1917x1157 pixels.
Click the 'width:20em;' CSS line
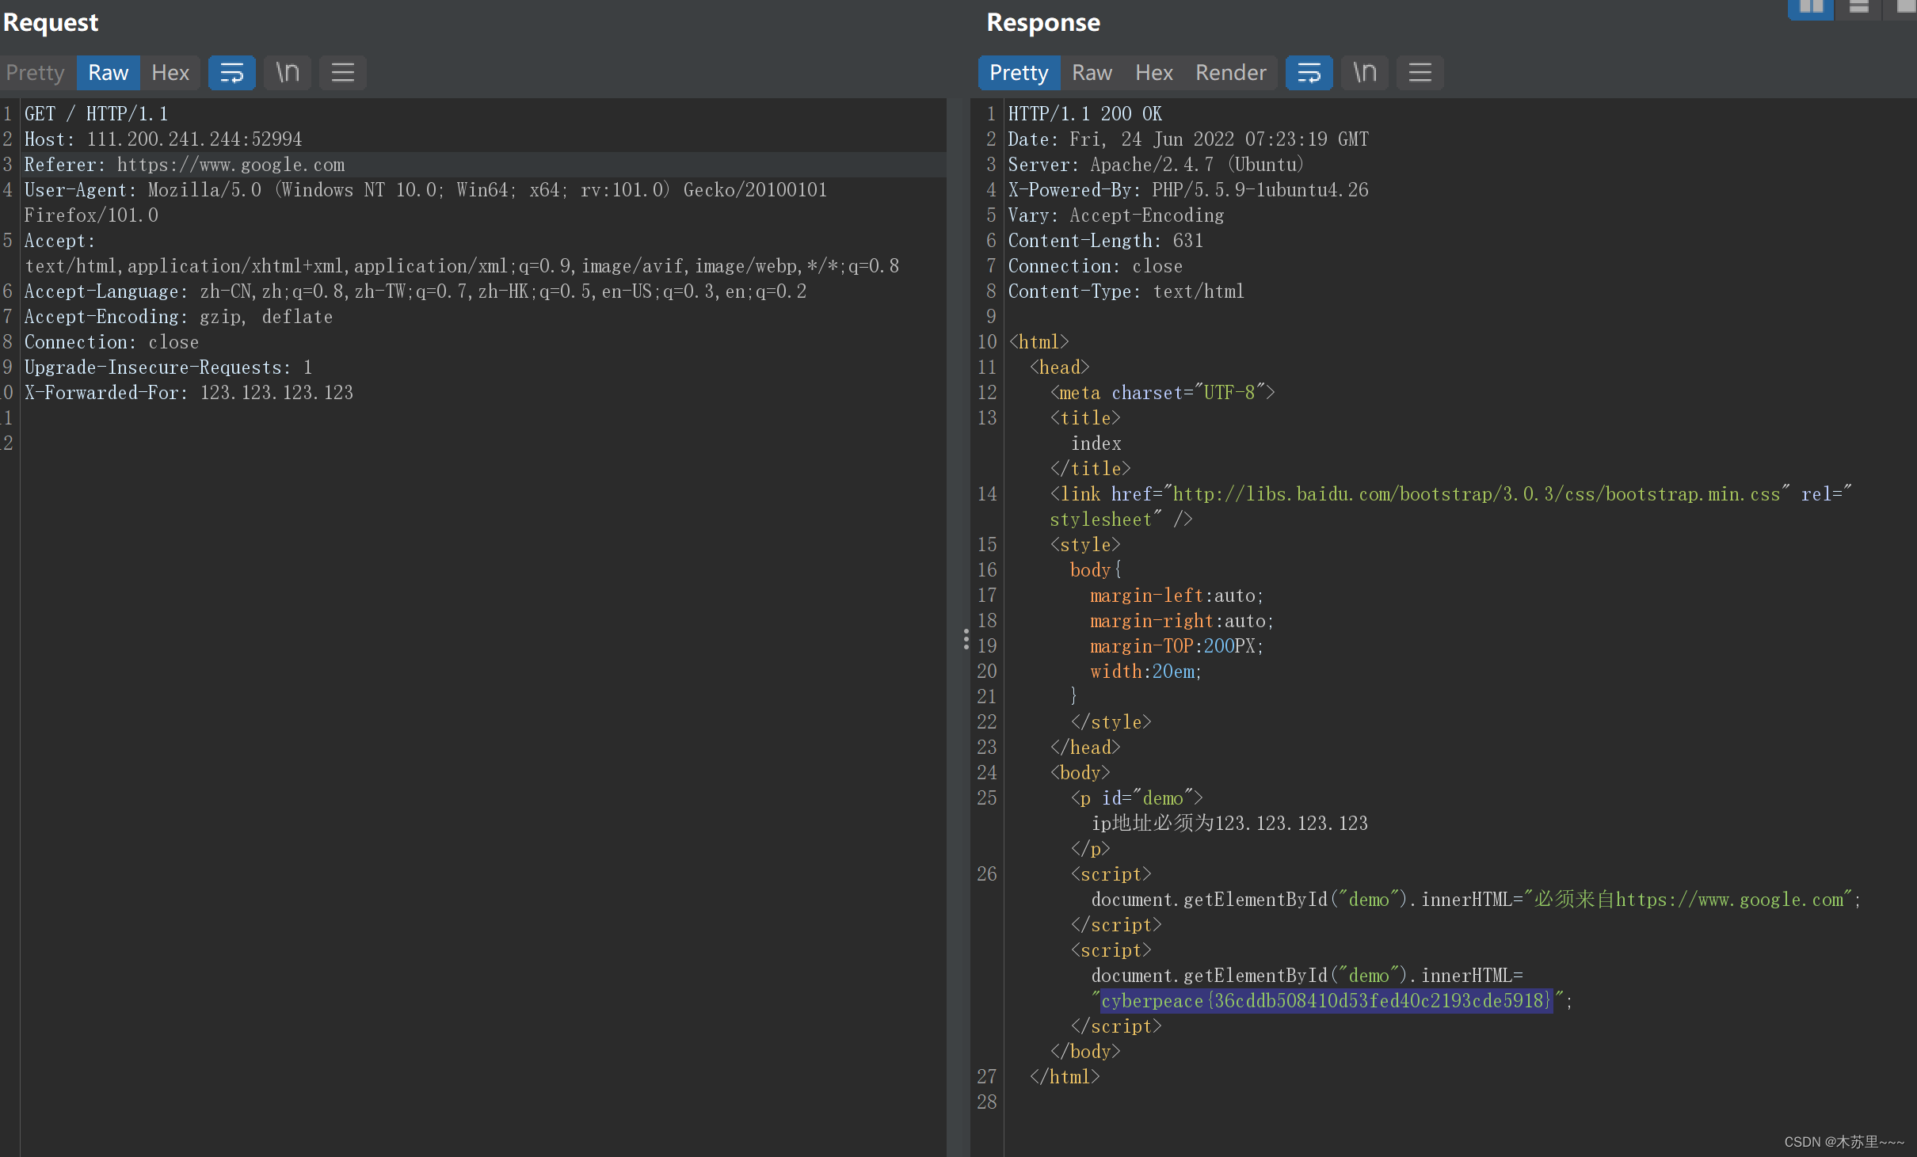tap(1145, 672)
